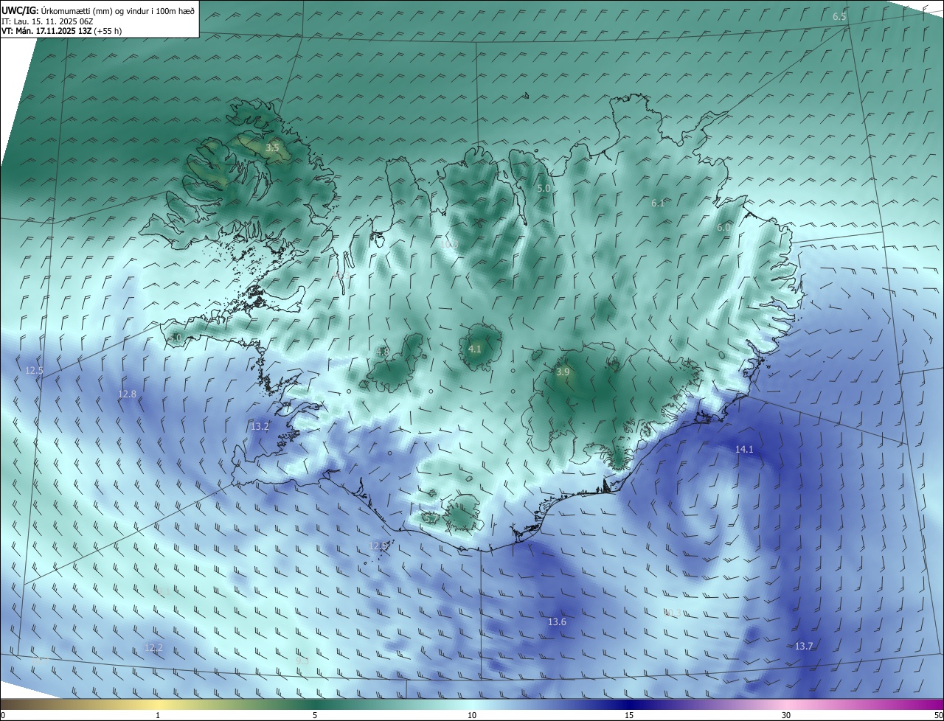This screenshot has width=944, height=721.
Task: Click the UWC/IG map title line
Action: pyautogui.click(x=98, y=11)
